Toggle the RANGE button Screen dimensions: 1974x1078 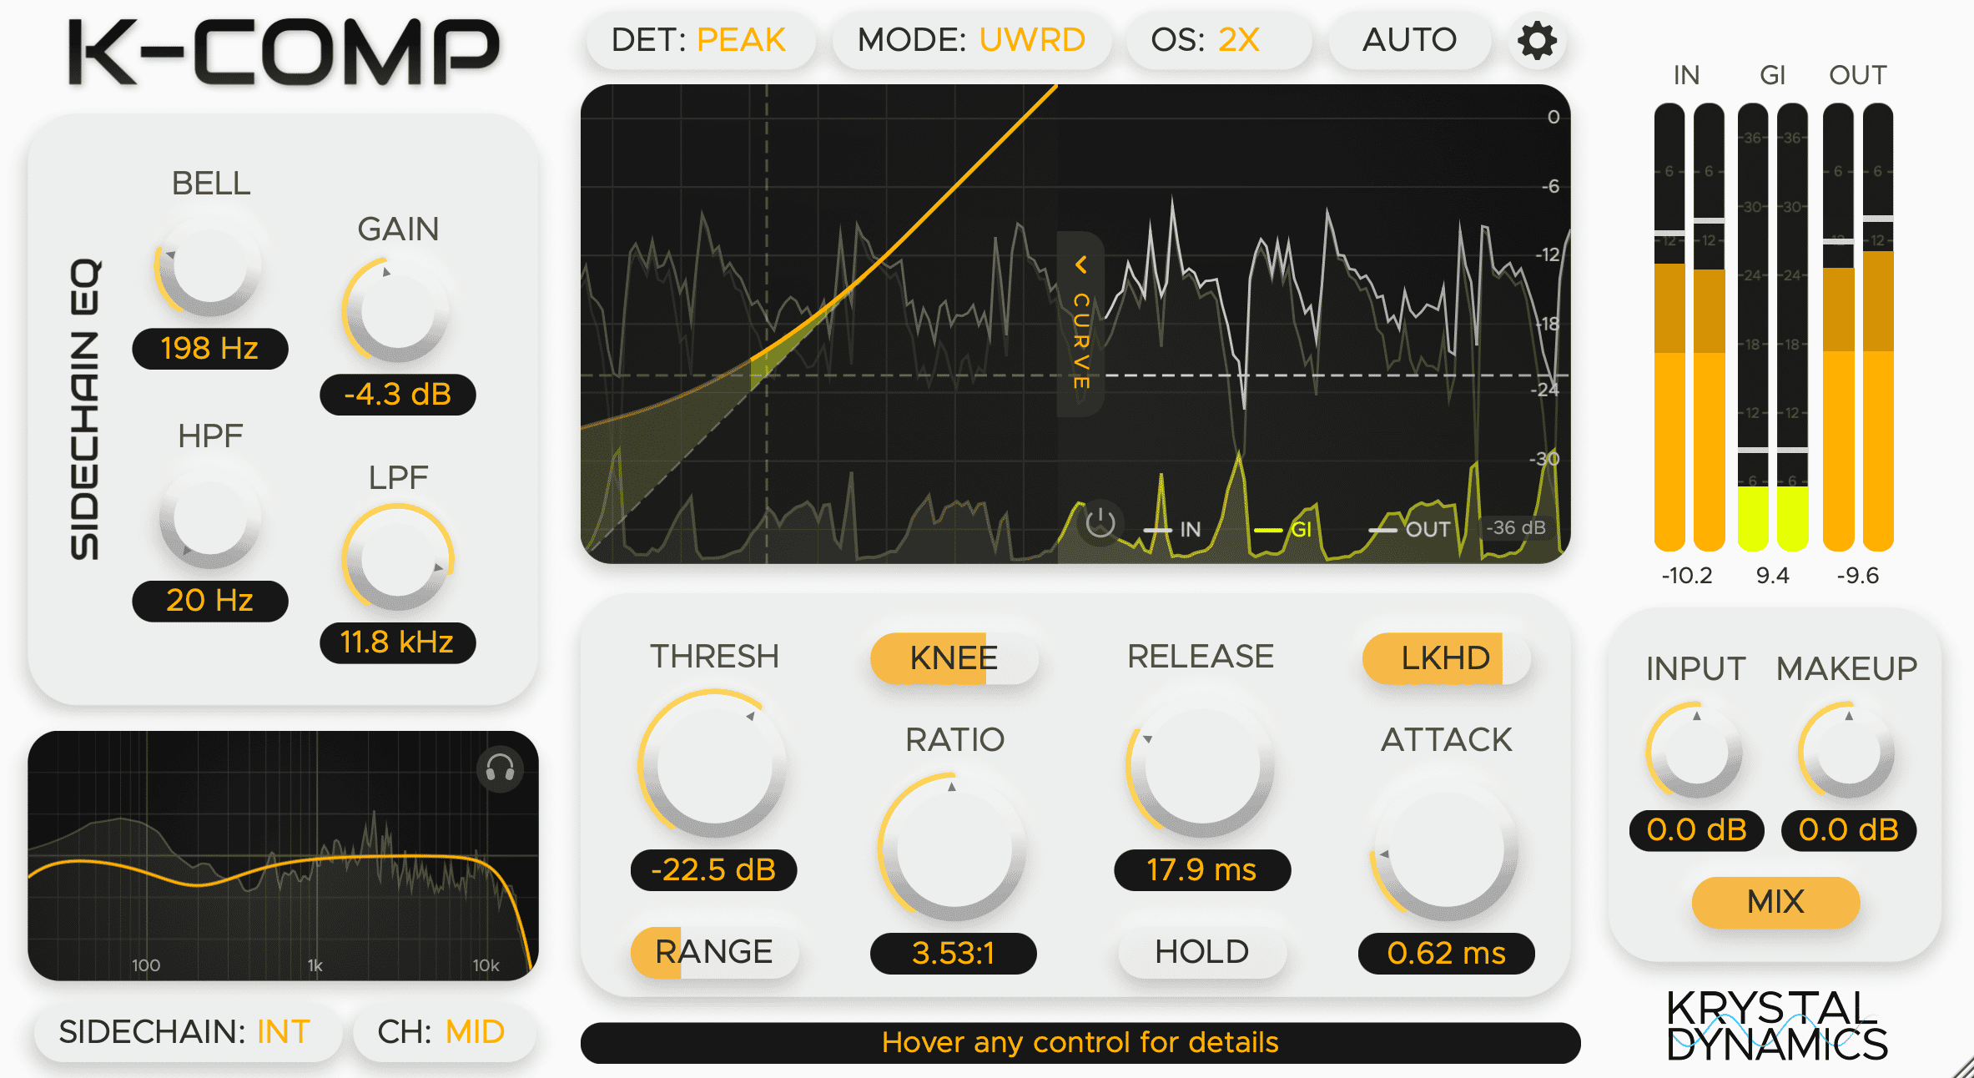pyautogui.click(x=714, y=952)
